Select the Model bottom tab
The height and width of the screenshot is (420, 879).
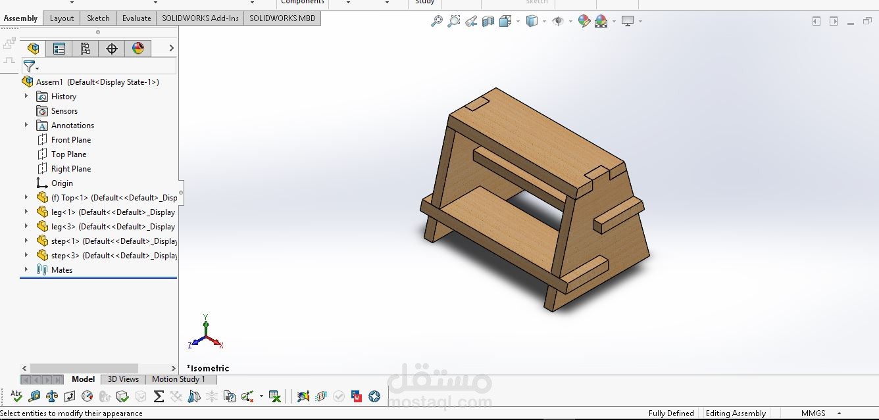click(x=84, y=379)
